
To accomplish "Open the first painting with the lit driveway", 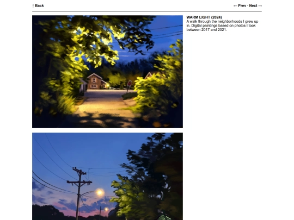I will click(x=107, y=72).
